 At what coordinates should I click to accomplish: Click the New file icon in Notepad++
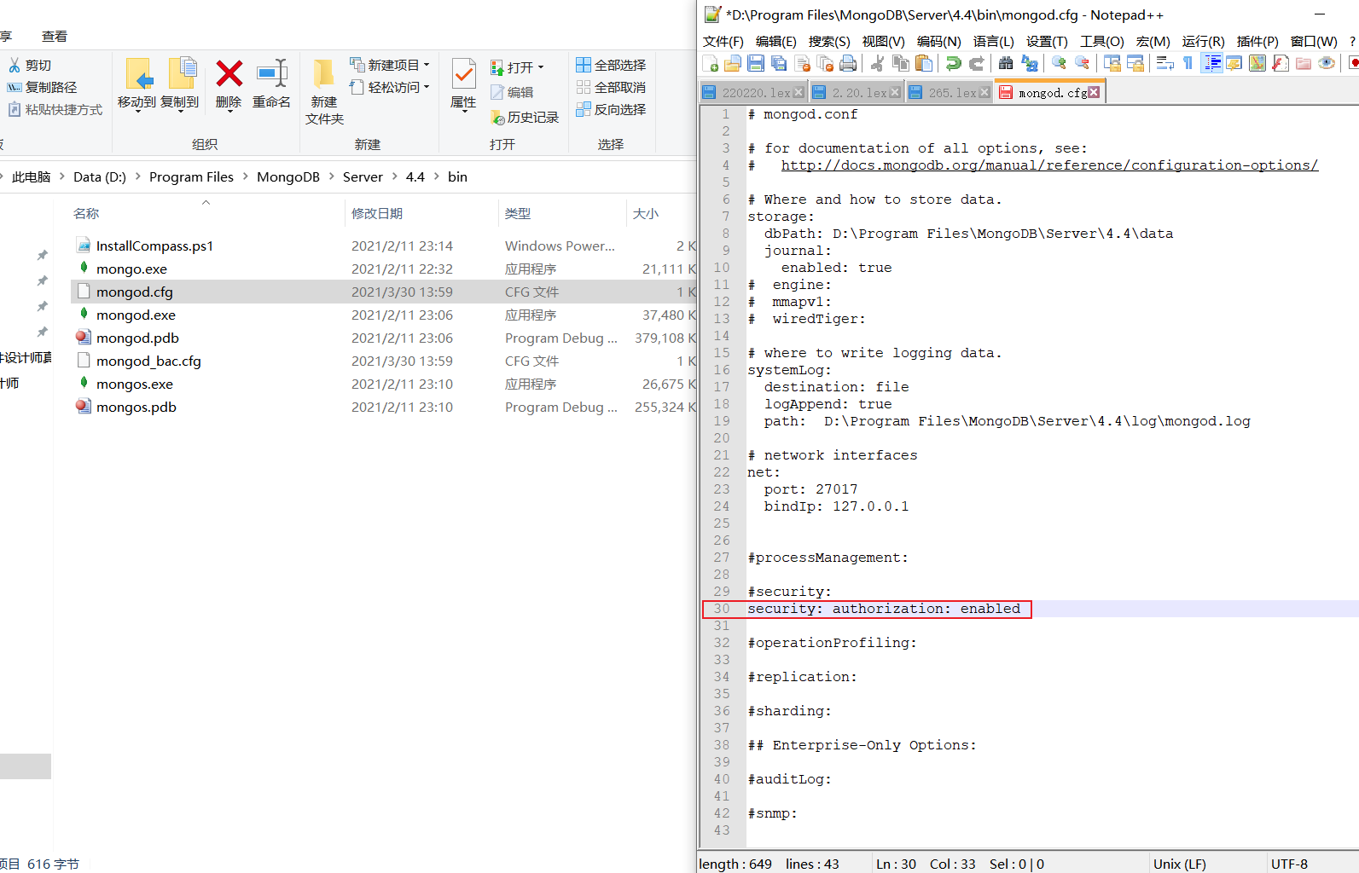tap(710, 63)
